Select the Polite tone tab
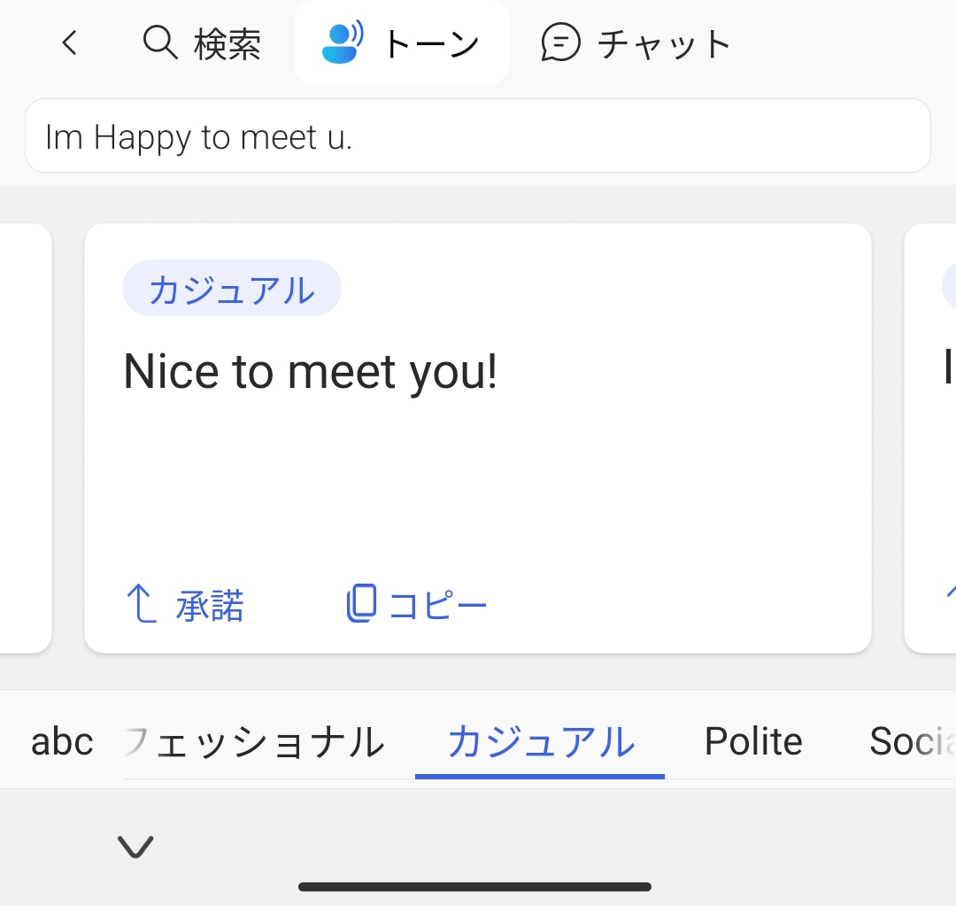956x906 pixels. [x=753, y=741]
